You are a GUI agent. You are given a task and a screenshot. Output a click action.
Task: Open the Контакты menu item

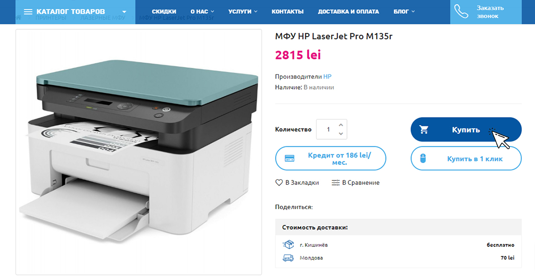(x=287, y=11)
